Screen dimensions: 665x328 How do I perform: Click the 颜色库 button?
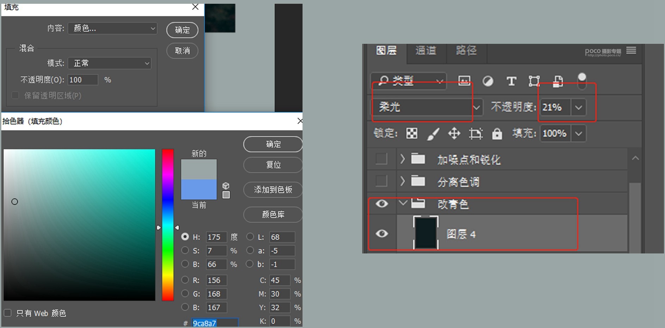(273, 214)
